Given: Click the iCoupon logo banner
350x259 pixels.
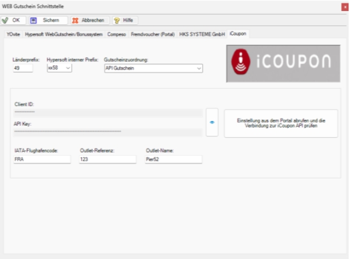Looking at the screenshot, I should [283, 63].
